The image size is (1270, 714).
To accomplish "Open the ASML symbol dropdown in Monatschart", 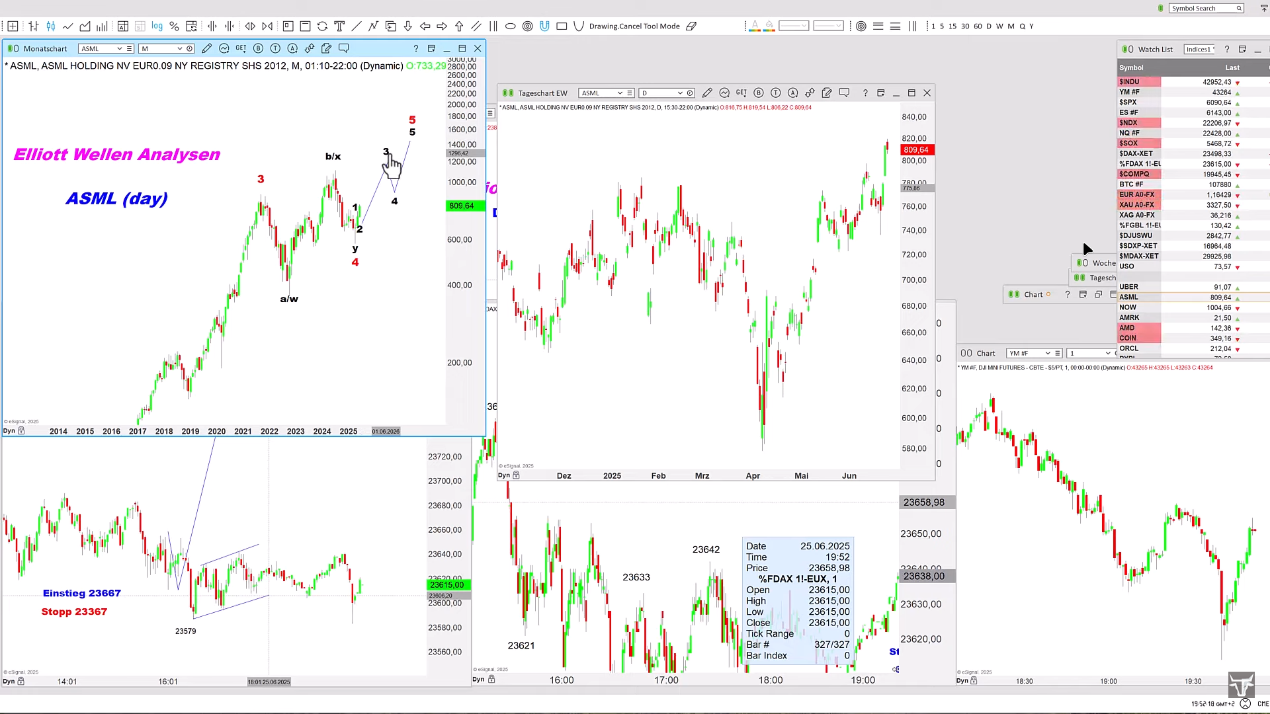I will pyautogui.click(x=120, y=49).
